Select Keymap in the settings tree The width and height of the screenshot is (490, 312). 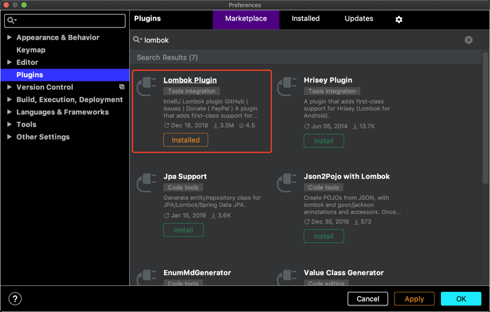31,50
